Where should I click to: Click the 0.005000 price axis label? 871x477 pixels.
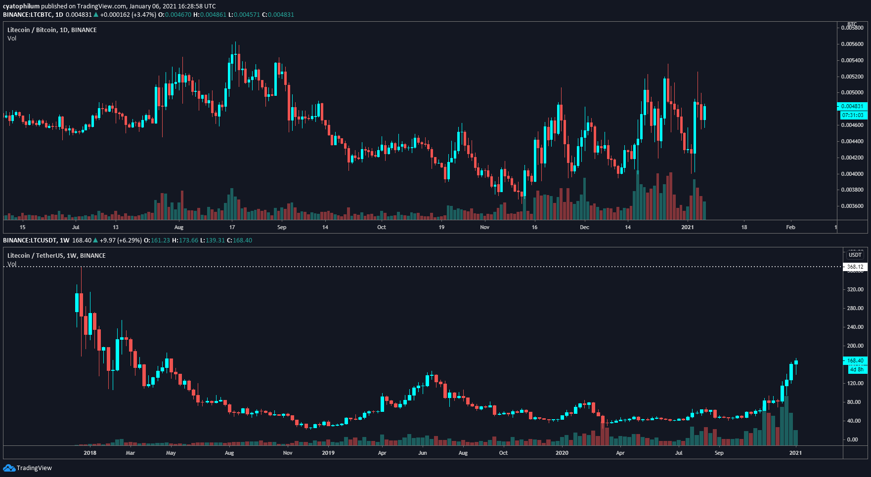[852, 92]
